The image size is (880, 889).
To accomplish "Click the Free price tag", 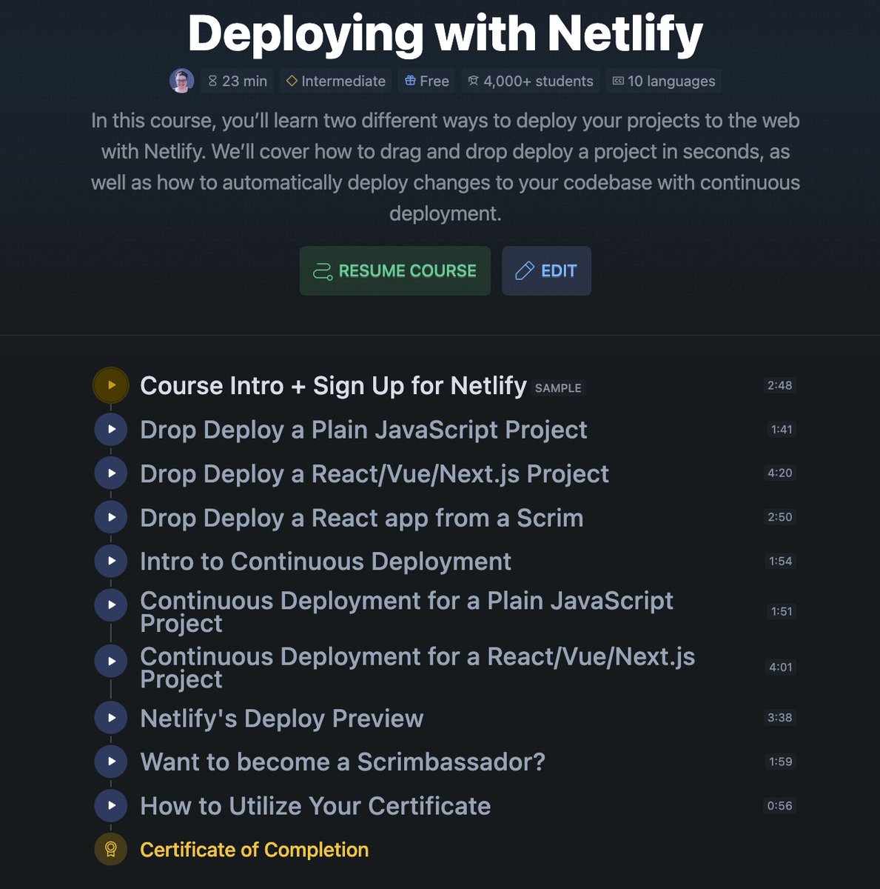I will coord(426,81).
